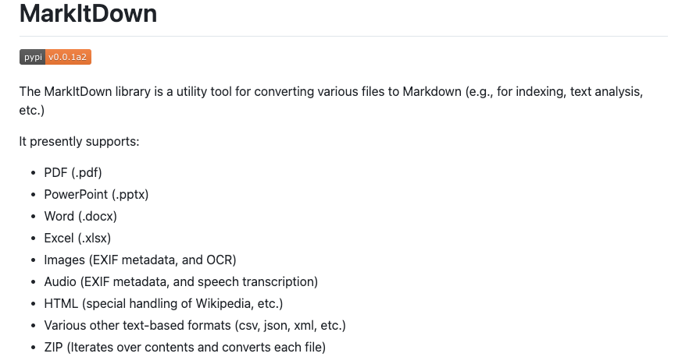This screenshot has width=682, height=357.
Task: Click the word 'Markdown' in the description
Action: point(432,91)
